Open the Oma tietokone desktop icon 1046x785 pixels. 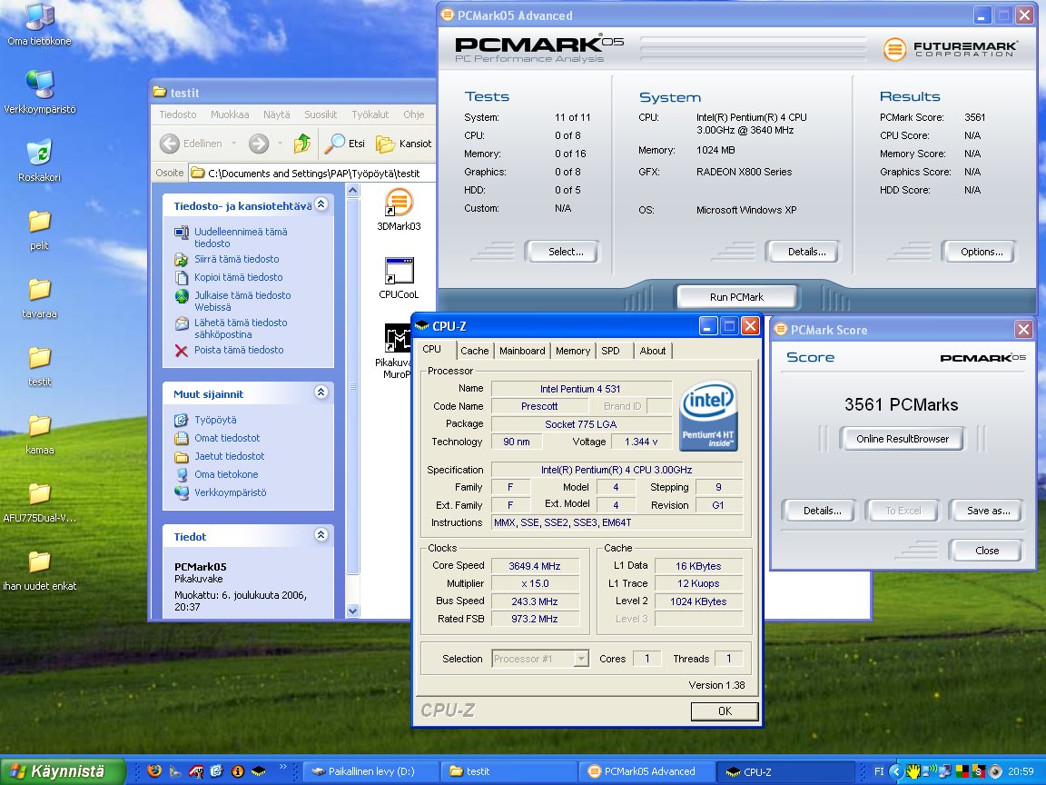click(x=39, y=25)
